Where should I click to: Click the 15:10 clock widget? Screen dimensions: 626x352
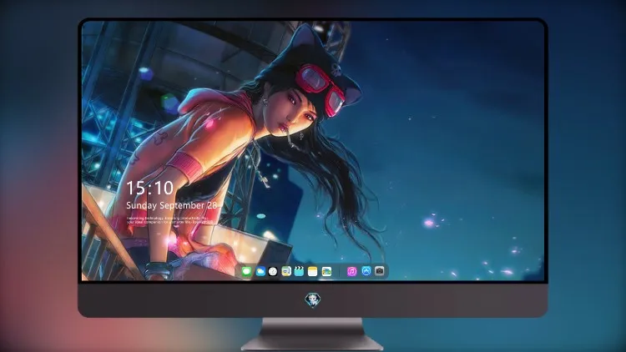(150, 188)
